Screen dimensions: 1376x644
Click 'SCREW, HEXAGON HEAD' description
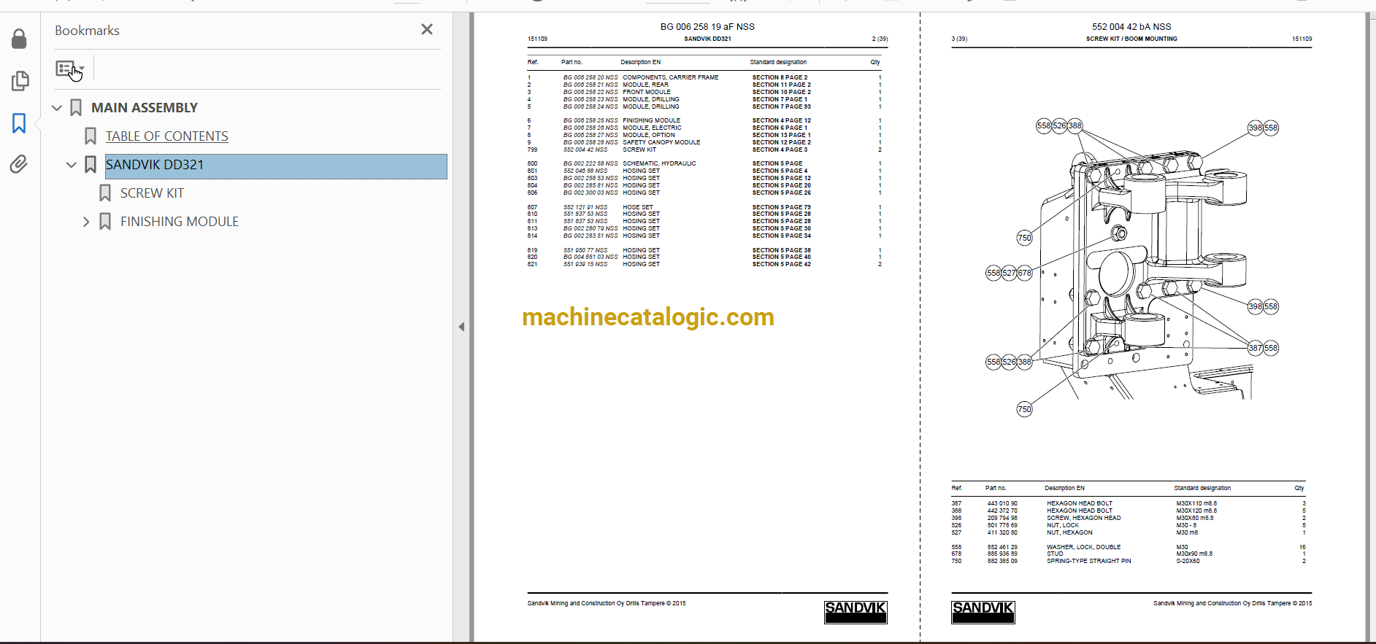[x=1084, y=518]
